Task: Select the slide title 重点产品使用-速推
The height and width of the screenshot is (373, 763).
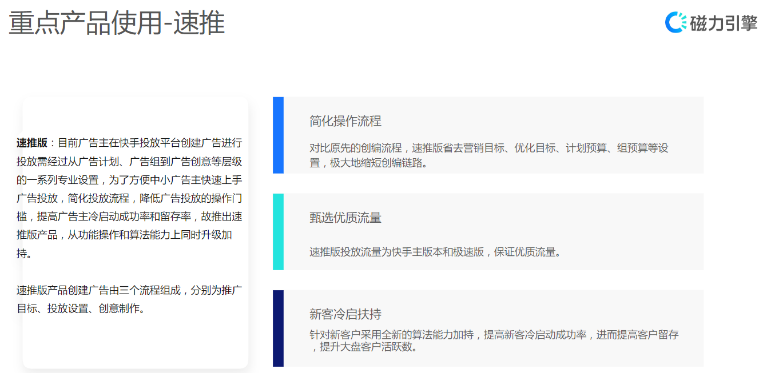Action: pos(117,23)
